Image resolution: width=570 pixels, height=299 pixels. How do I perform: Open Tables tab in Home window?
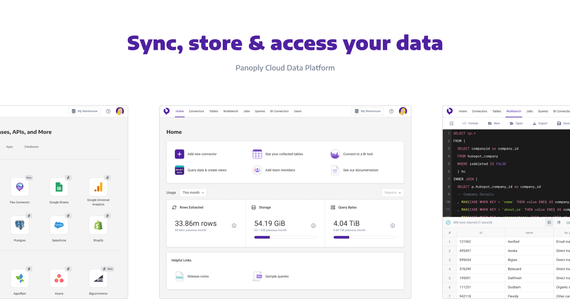click(x=214, y=111)
